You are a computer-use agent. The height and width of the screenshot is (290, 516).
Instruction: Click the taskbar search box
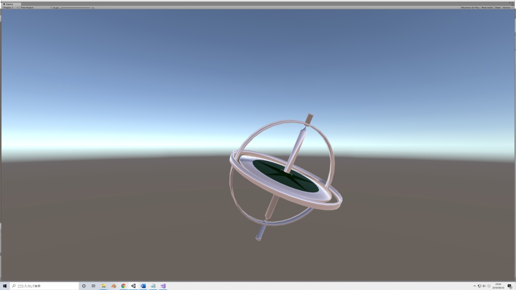coord(44,286)
